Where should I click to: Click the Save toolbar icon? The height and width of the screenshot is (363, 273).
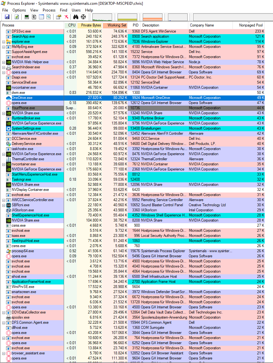pos(7,17)
